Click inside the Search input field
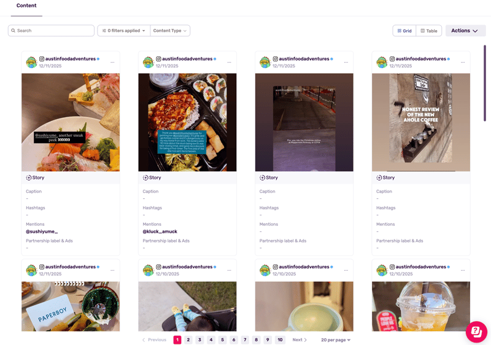 click(x=51, y=31)
